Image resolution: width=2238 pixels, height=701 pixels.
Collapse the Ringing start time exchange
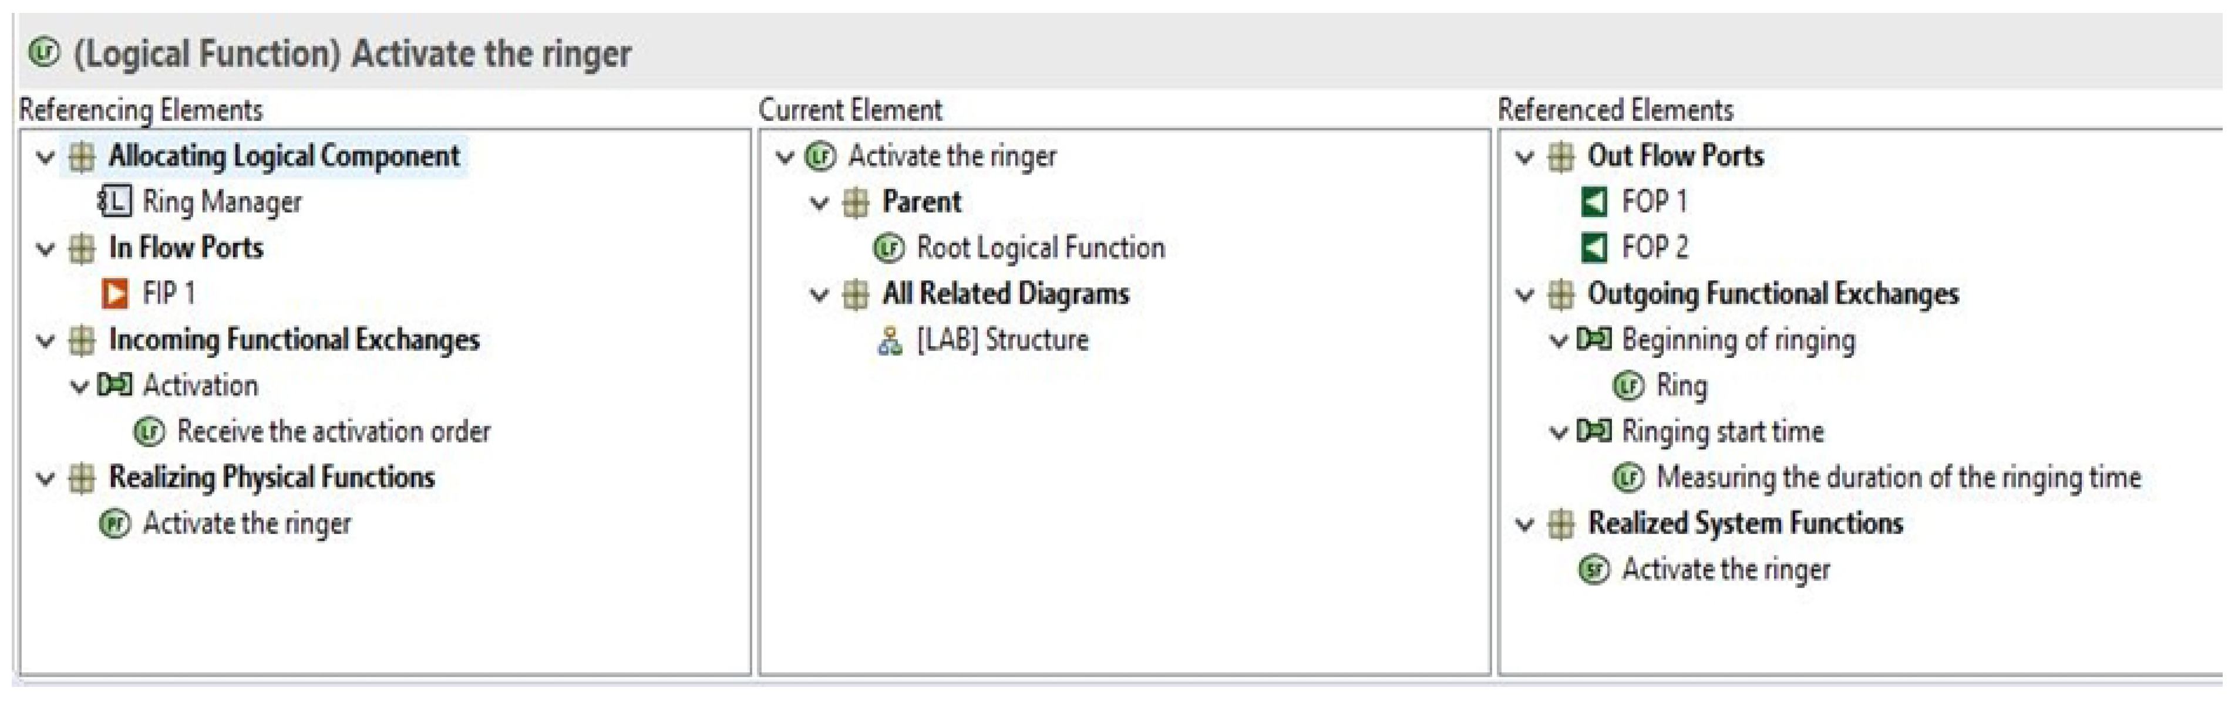(1559, 432)
